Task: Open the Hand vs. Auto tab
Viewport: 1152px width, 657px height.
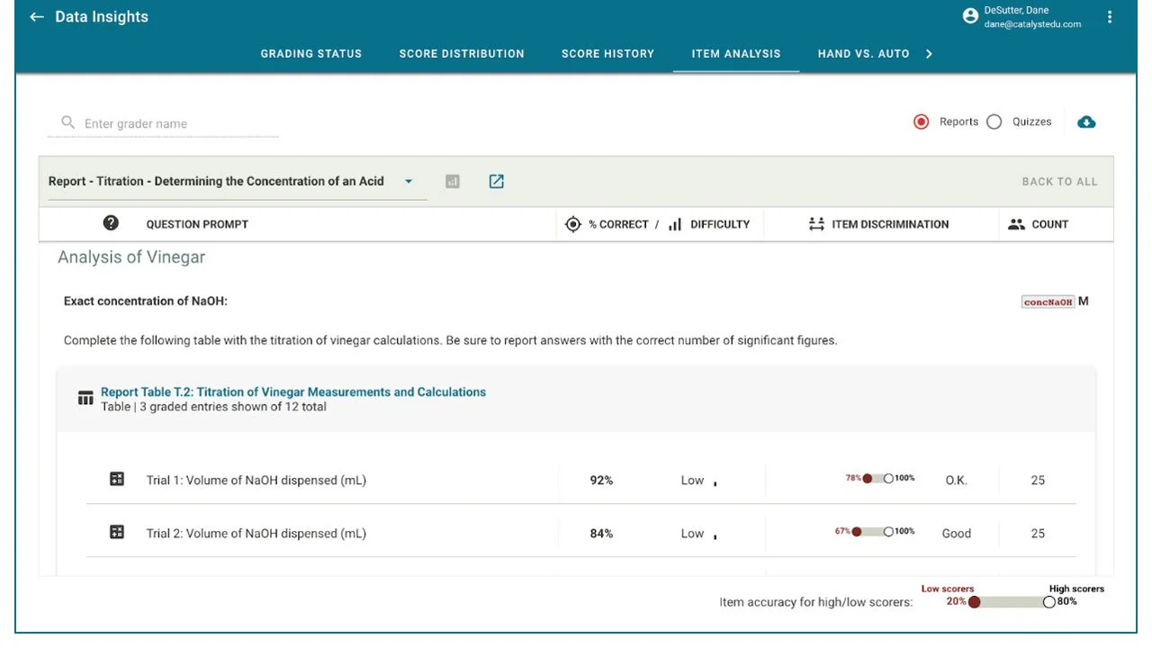Action: 861,53
